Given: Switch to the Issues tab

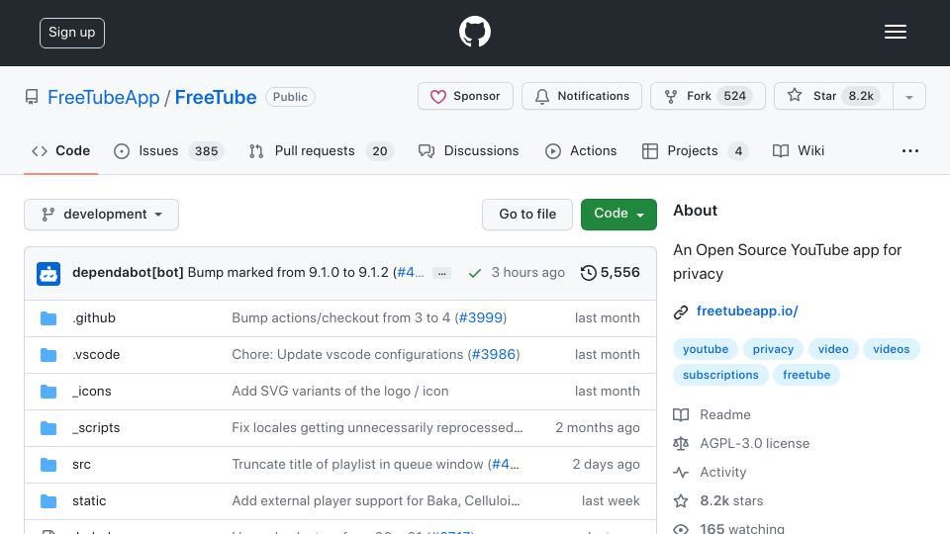Looking at the screenshot, I should click(x=168, y=150).
